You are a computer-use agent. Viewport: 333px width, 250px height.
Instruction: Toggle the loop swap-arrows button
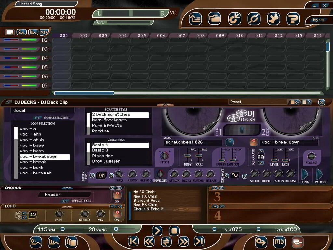pos(166,242)
